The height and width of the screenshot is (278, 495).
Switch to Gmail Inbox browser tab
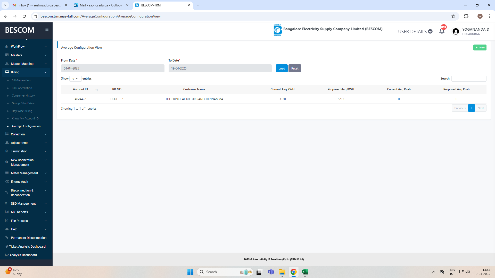click(x=40, y=5)
